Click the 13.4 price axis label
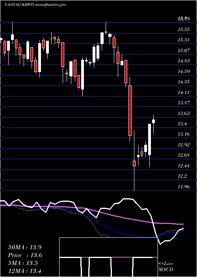 tap(182, 124)
